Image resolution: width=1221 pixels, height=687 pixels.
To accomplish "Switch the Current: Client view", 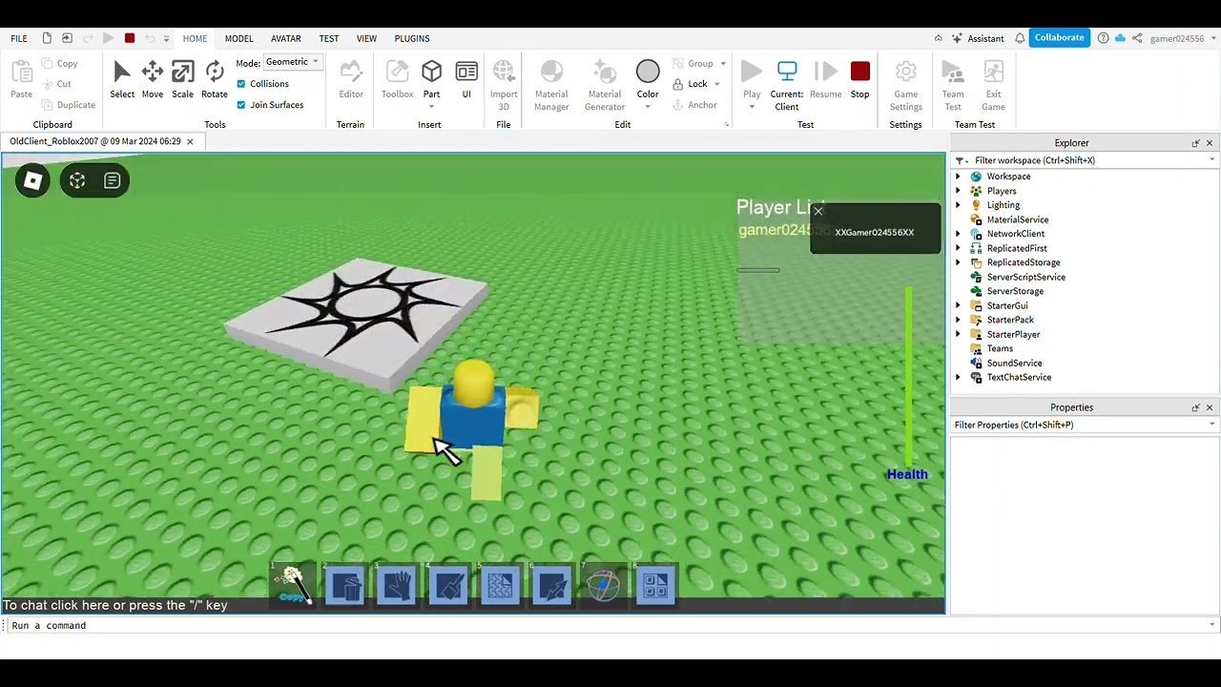I will [787, 85].
